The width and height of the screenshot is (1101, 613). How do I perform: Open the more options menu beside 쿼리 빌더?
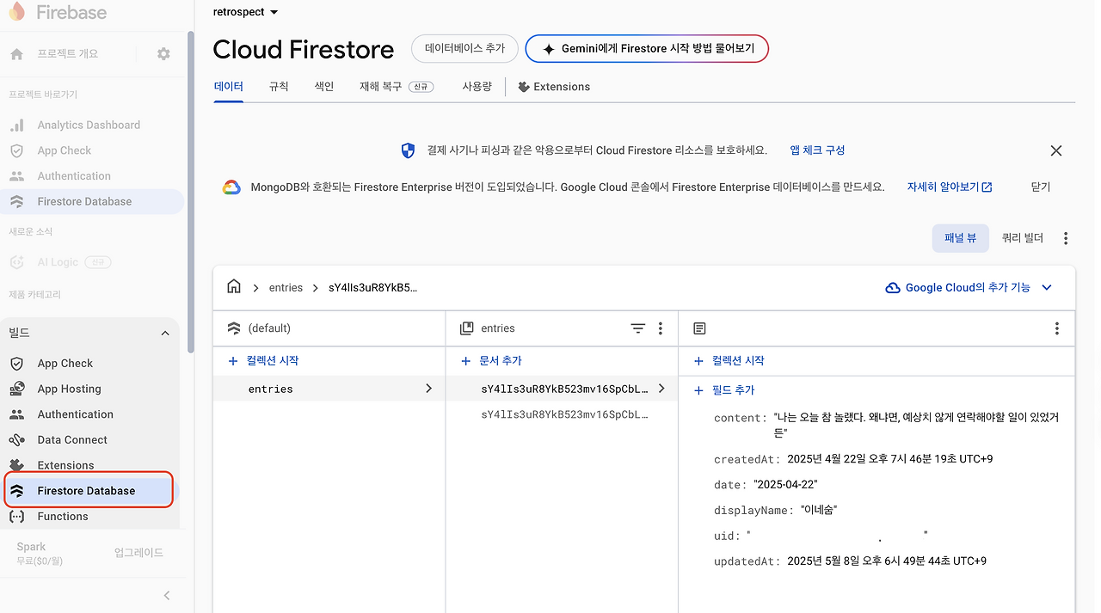1066,238
